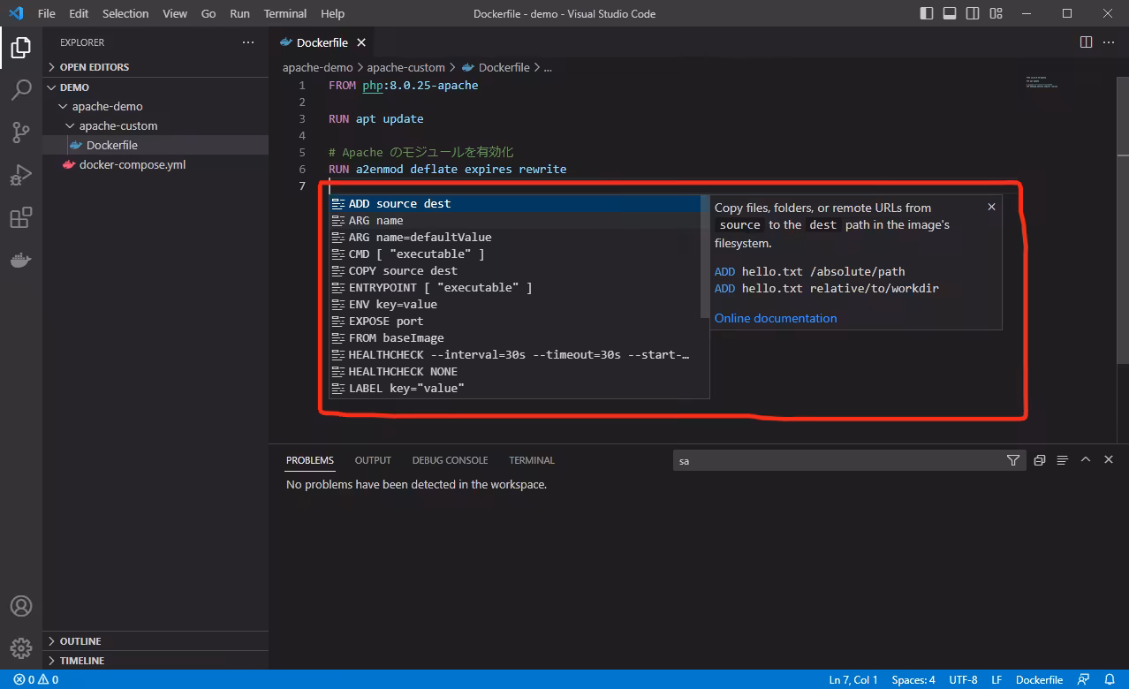Collapse the apache-custom folder

(155, 125)
